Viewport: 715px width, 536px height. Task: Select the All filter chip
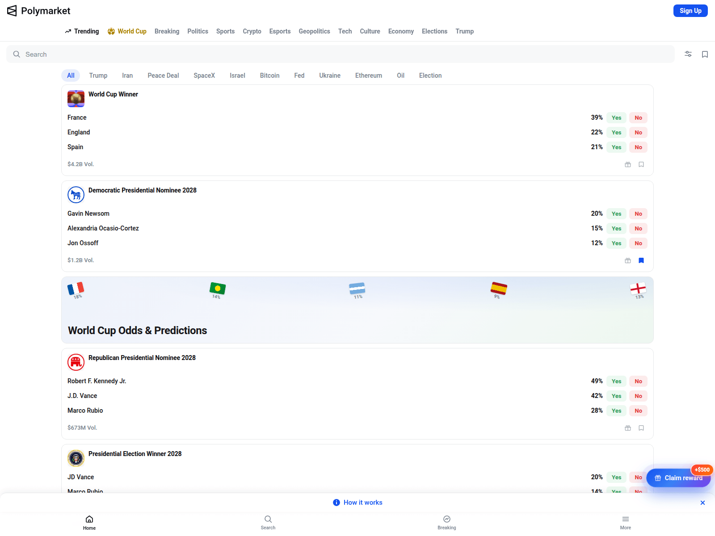pos(71,75)
